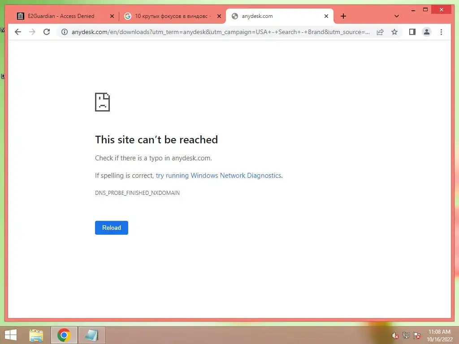Maximize the Chrome window
This screenshot has width=459, height=344.
tap(425, 10)
